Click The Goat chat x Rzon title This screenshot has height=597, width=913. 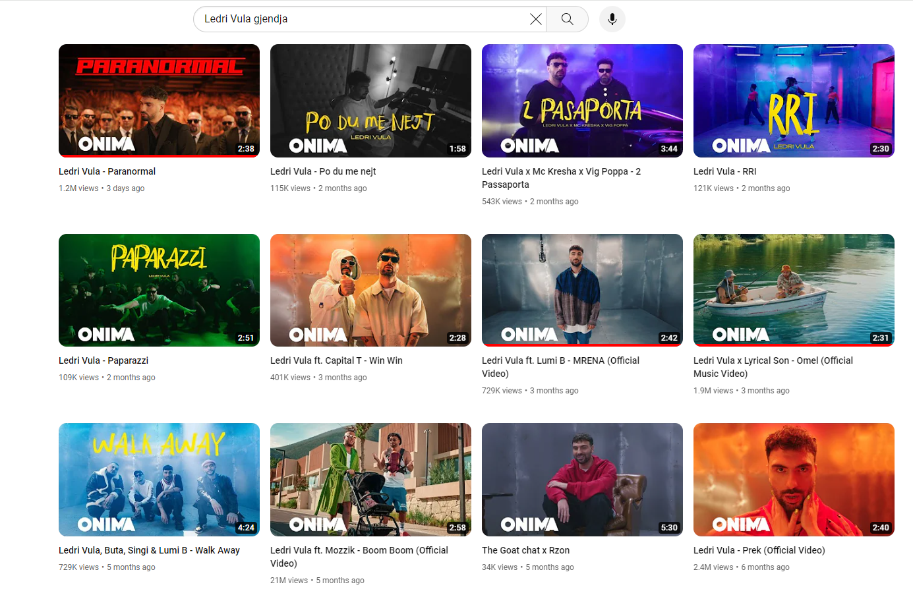[x=525, y=550]
